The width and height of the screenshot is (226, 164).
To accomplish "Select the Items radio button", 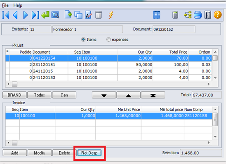I will point(83,40).
